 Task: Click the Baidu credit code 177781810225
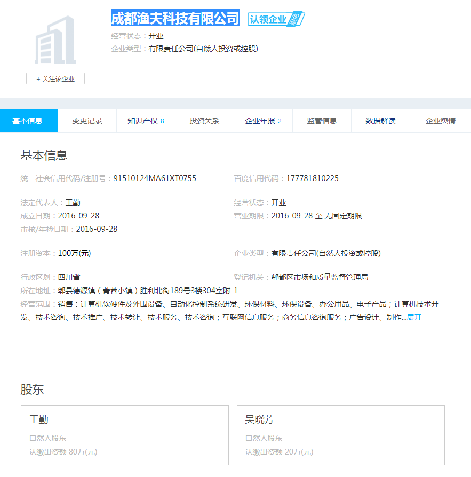tap(312, 178)
